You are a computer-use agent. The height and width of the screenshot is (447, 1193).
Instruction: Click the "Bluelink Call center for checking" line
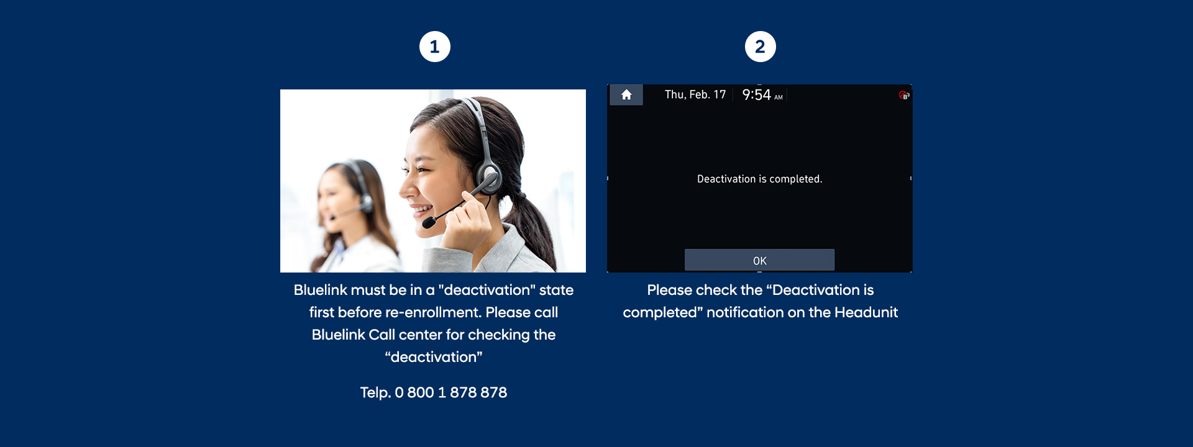point(434,335)
